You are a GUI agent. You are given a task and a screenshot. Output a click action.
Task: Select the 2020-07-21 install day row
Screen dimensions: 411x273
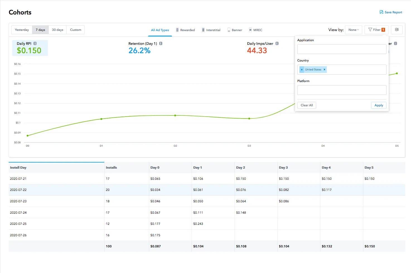click(207, 179)
